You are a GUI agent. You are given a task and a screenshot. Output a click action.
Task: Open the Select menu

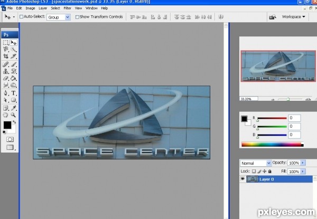pos(55,8)
